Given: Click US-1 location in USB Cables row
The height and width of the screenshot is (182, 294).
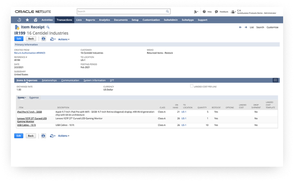Looking at the screenshot, I should coord(184,125).
